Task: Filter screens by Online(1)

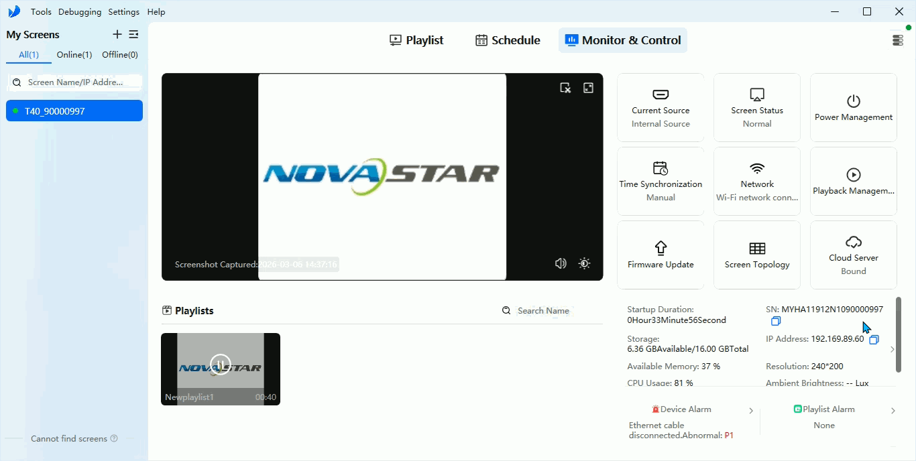Action: pyautogui.click(x=74, y=55)
